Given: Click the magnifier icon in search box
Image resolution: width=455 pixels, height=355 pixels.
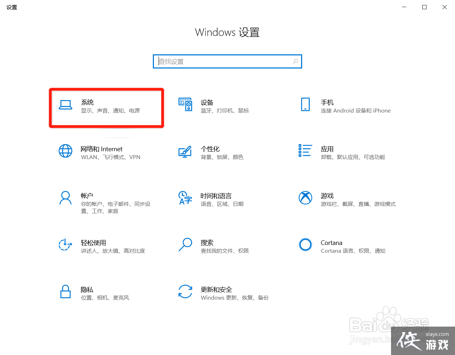Looking at the screenshot, I should click(295, 61).
